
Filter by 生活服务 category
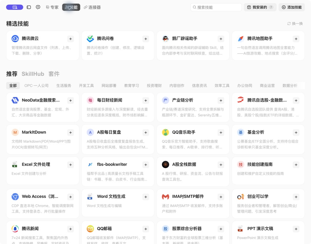[x=64, y=85]
